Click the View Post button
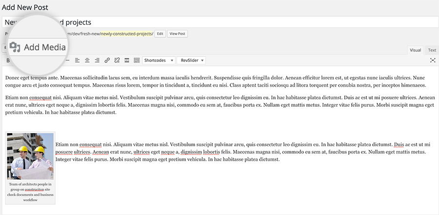 pos(178,34)
